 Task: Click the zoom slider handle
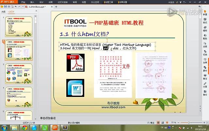(189, 122)
